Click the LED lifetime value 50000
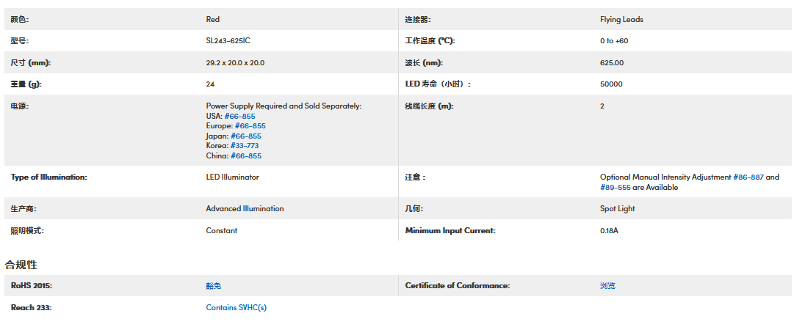794x330 pixels. click(x=611, y=84)
